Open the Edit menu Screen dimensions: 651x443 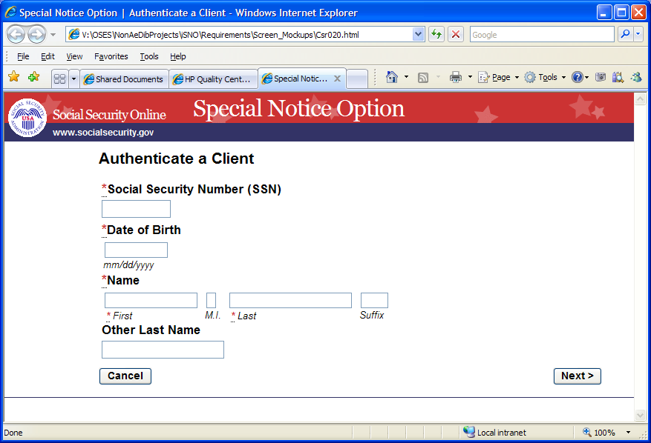coord(48,56)
